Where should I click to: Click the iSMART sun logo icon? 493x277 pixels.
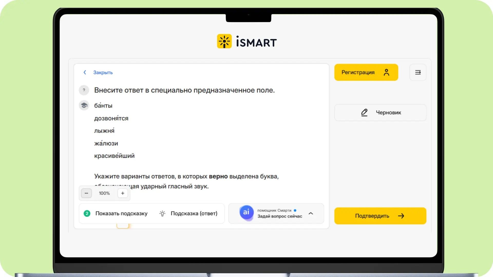[224, 41]
